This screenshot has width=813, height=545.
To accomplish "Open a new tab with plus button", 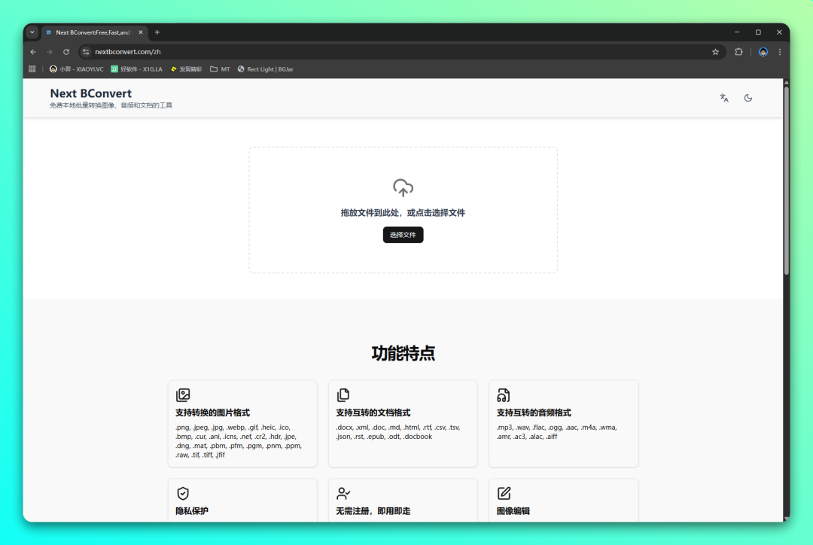I will (x=157, y=32).
